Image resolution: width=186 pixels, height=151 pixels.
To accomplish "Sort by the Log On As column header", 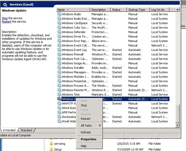I will click(160, 10).
